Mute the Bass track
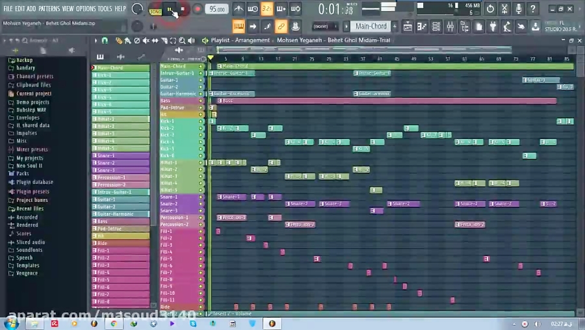 201,101
